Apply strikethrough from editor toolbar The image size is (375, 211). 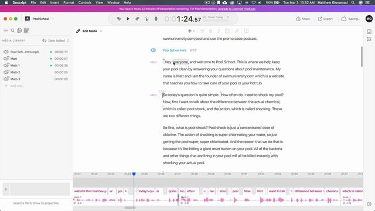[x=202, y=31]
